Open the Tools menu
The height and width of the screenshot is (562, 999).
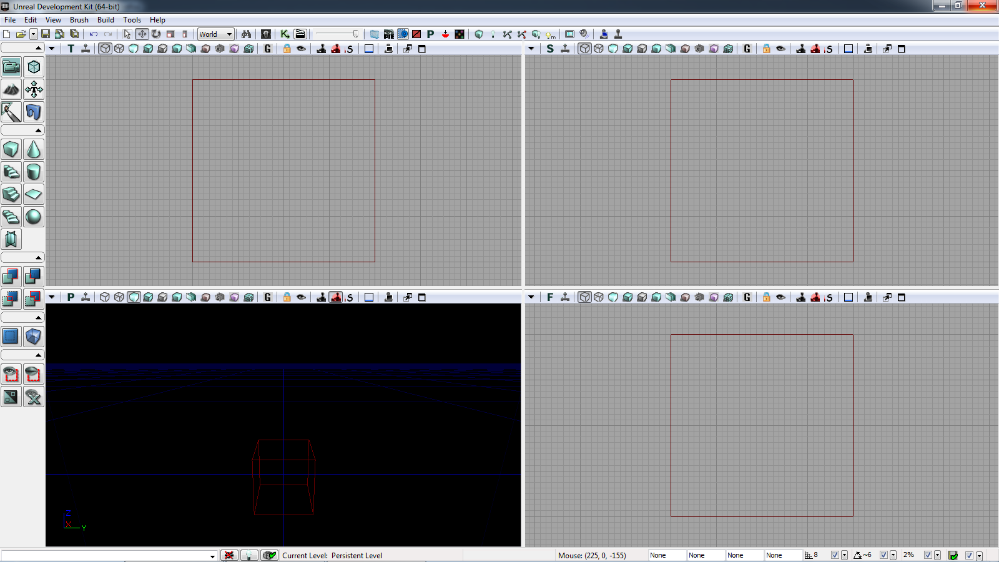pyautogui.click(x=132, y=20)
